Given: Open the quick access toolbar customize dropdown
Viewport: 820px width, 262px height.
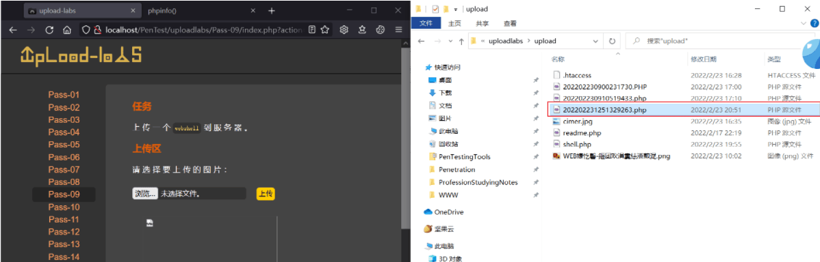Looking at the screenshot, I should (x=456, y=9).
